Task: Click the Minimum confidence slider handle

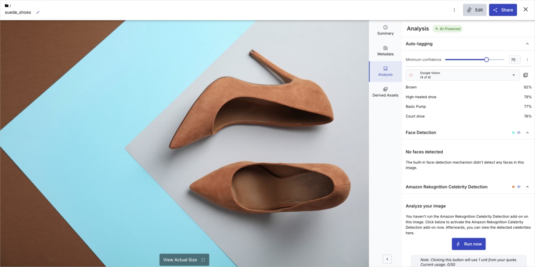Action: point(486,60)
